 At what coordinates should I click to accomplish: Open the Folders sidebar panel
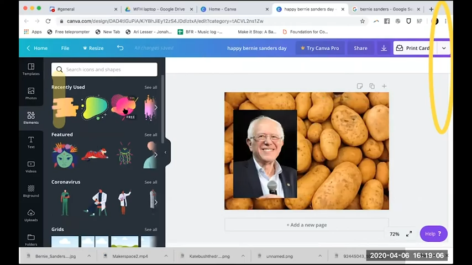pos(31,240)
